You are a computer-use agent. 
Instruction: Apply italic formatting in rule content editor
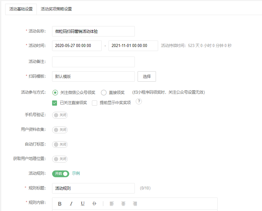(71, 204)
